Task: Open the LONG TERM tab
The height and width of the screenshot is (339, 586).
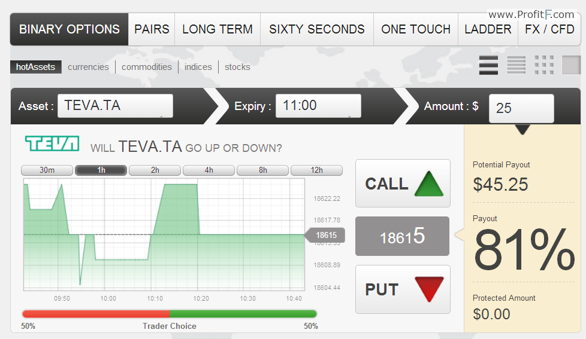Action: [x=218, y=29]
